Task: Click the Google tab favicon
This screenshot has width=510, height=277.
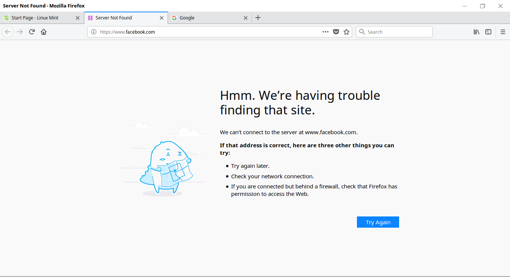Action: point(174,18)
